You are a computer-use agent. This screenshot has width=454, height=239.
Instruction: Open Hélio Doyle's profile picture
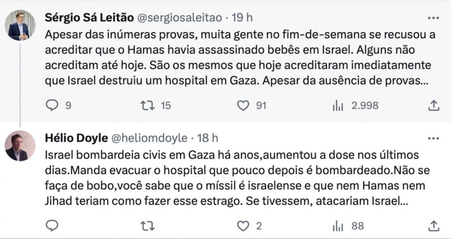coord(20,146)
